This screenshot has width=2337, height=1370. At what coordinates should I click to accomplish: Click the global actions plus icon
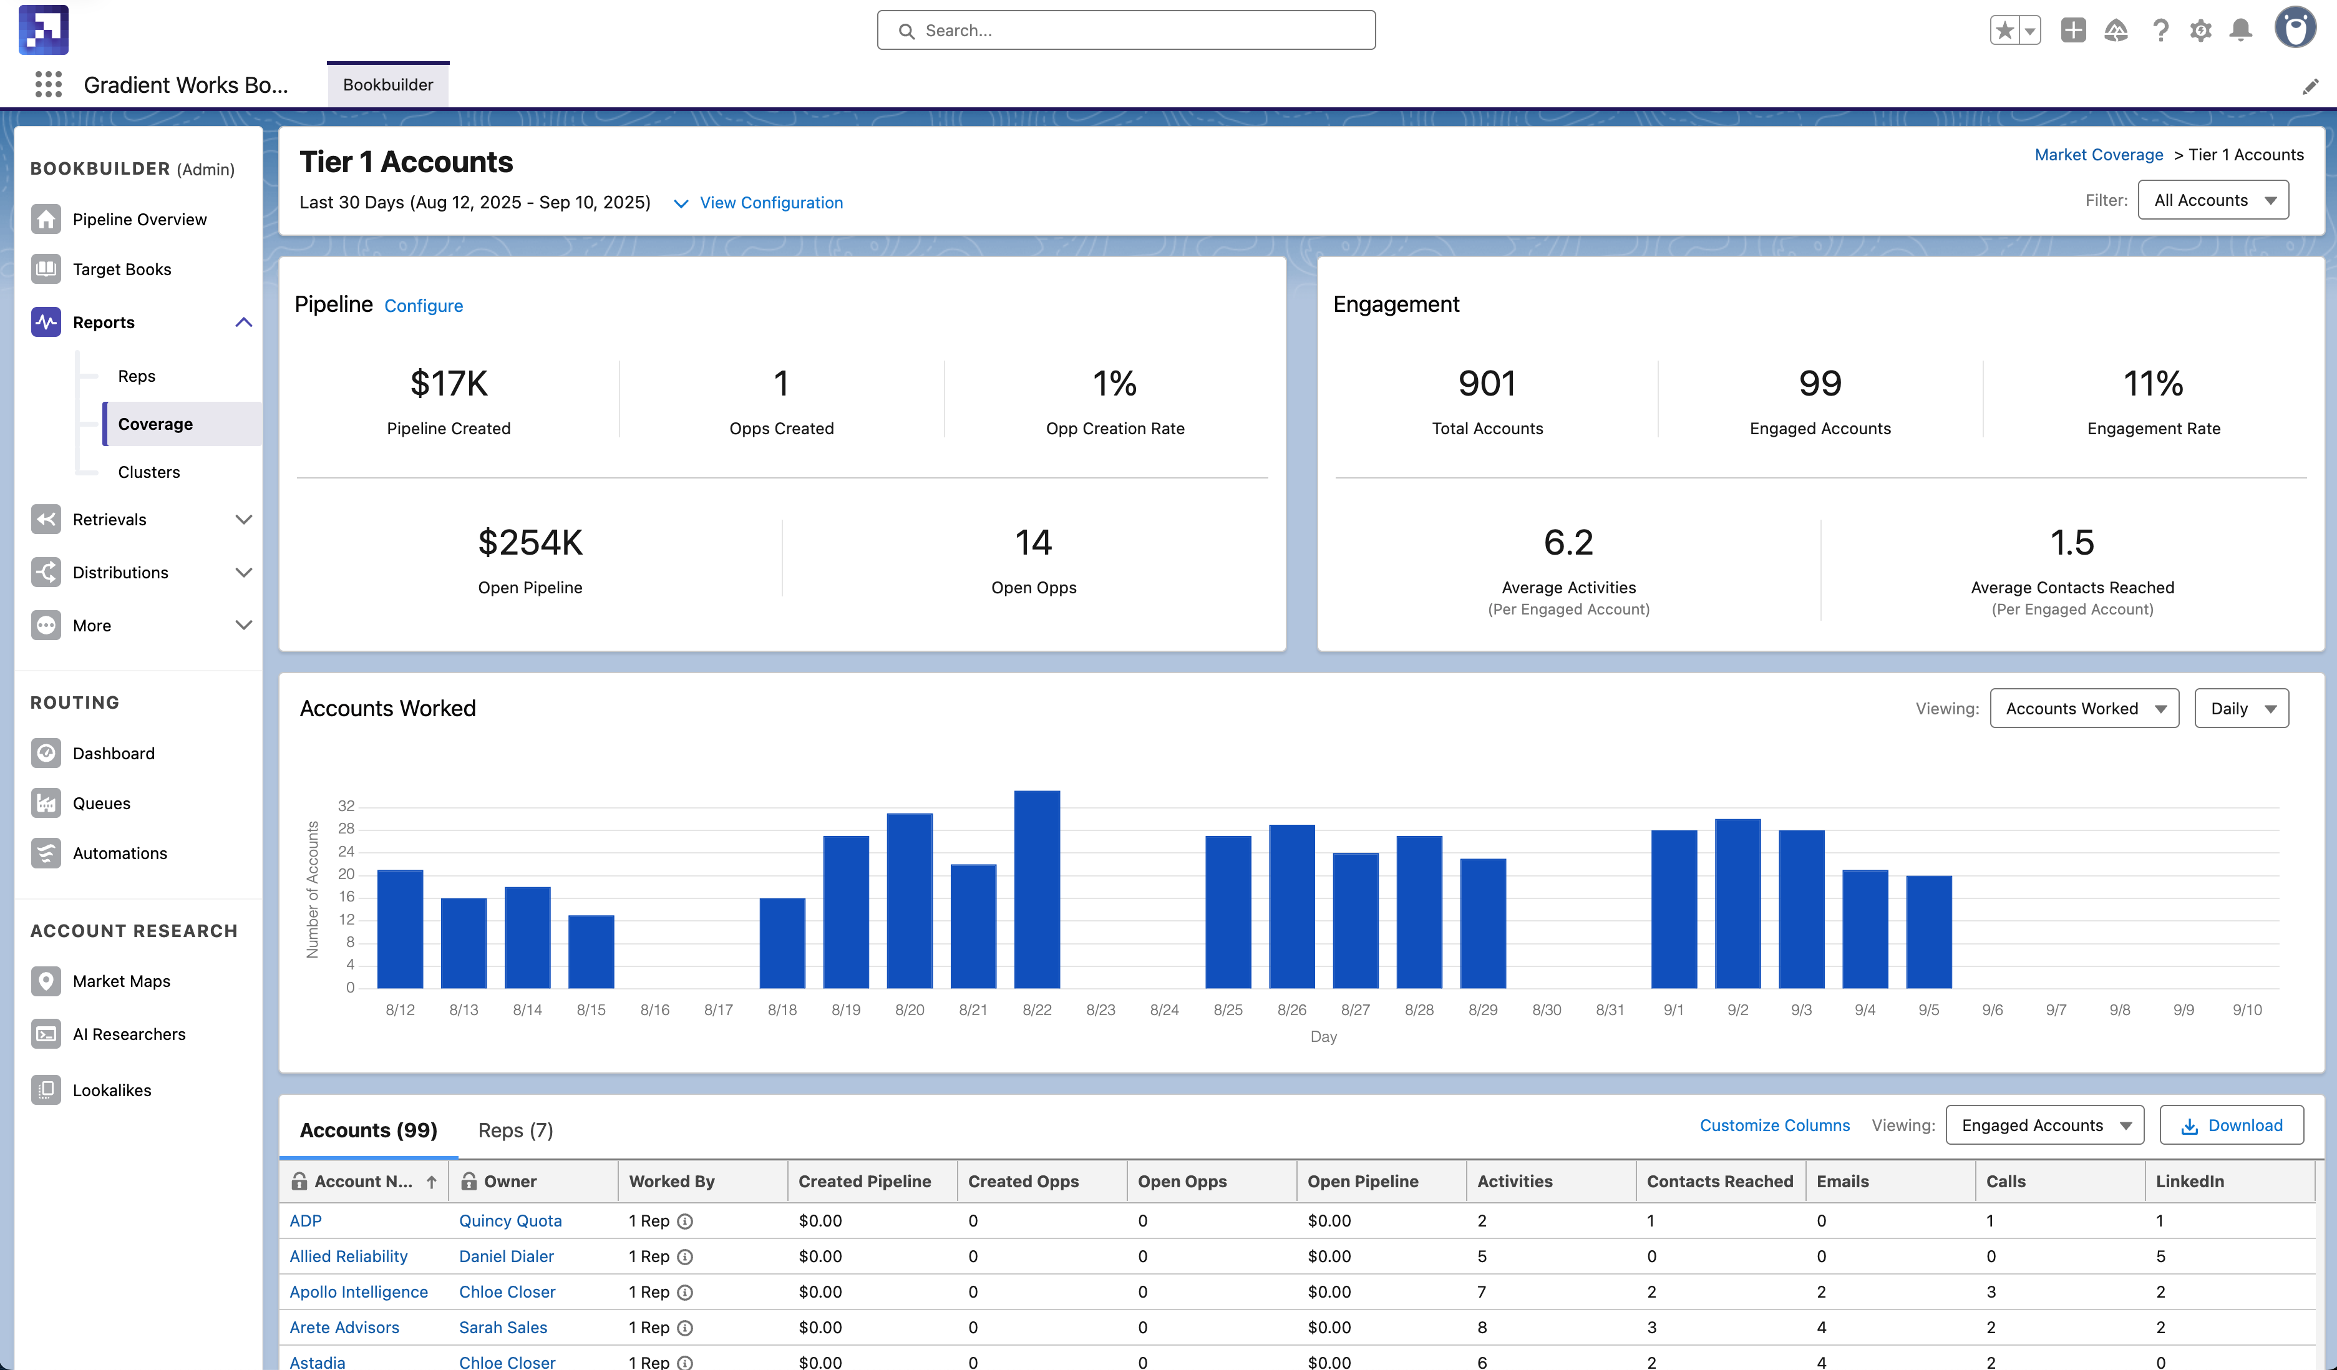(2072, 31)
